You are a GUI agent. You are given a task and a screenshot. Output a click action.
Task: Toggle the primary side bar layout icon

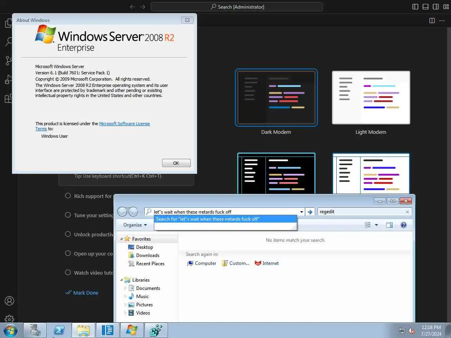click(415, 7)
